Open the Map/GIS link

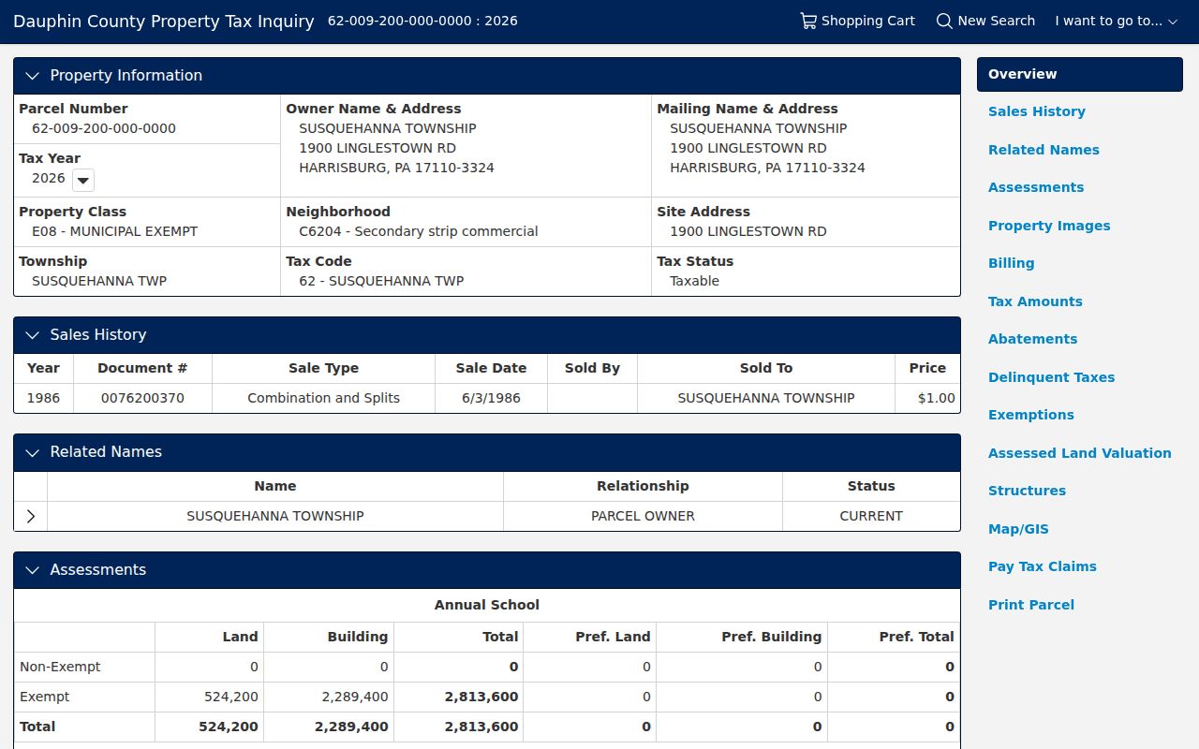point(1018,529)
